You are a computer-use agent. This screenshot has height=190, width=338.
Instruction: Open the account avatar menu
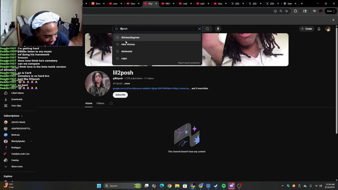(328, 29)
